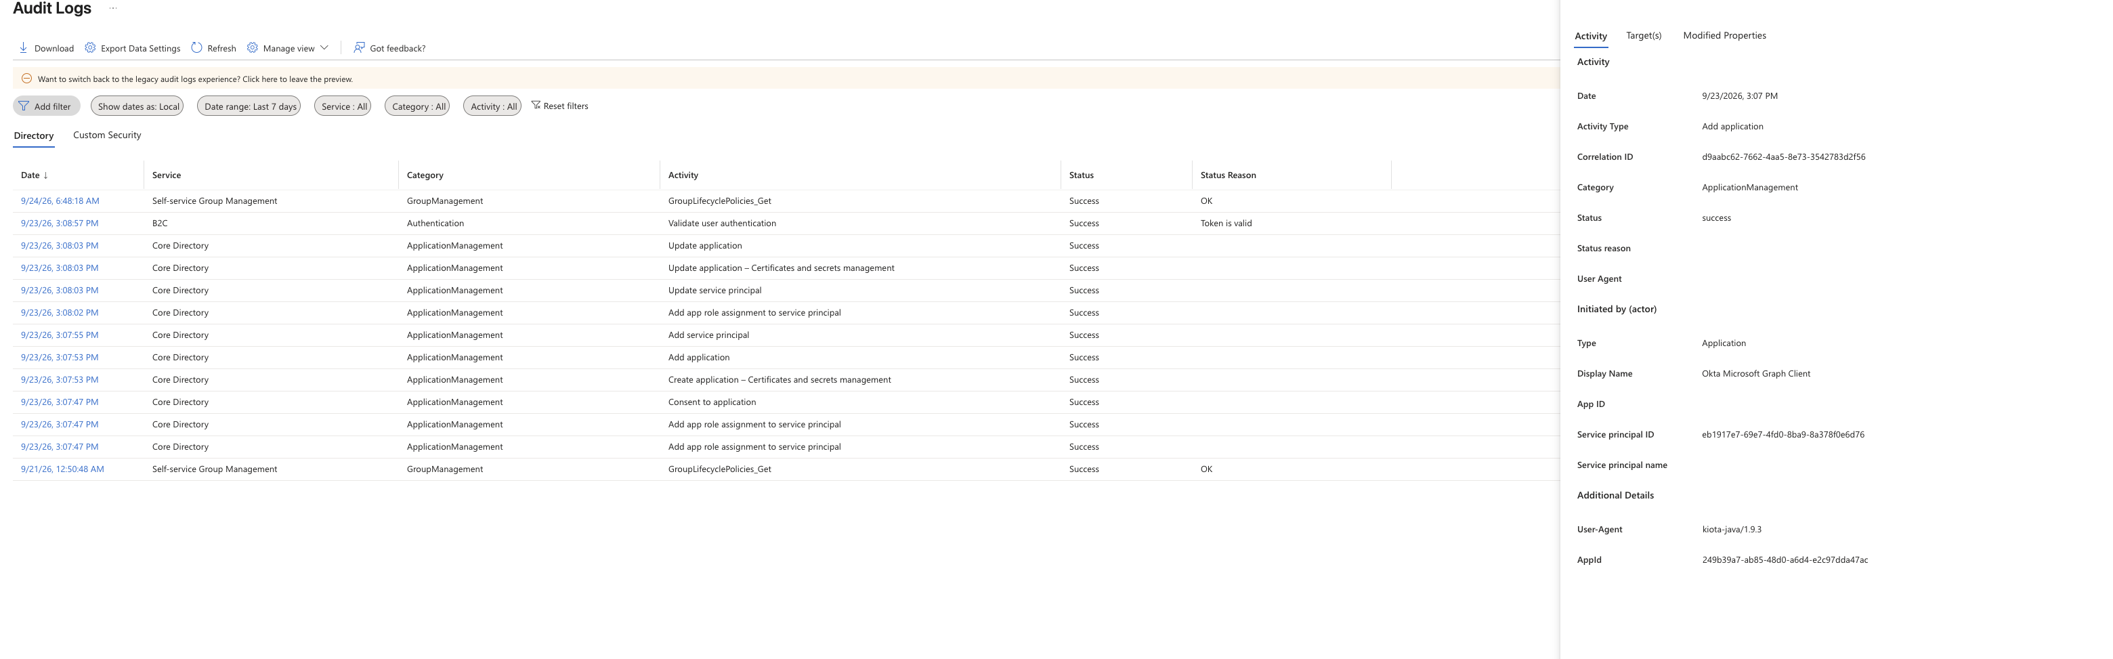Viewport: 2113px width, 659px height.
Task: Open the Date range: Last 7 days filter
Action: coord(249,106)
